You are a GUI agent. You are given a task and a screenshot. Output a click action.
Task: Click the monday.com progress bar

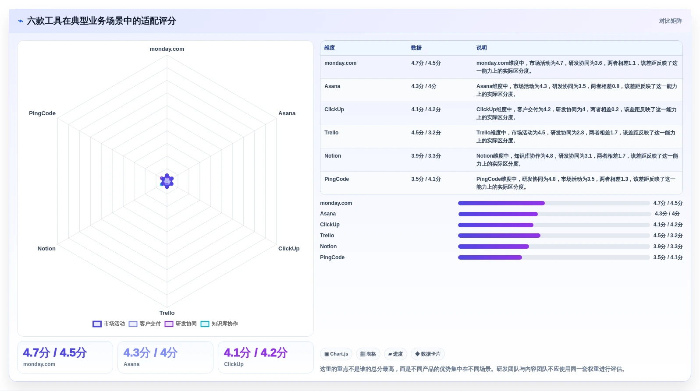click(x=554, y=203)
